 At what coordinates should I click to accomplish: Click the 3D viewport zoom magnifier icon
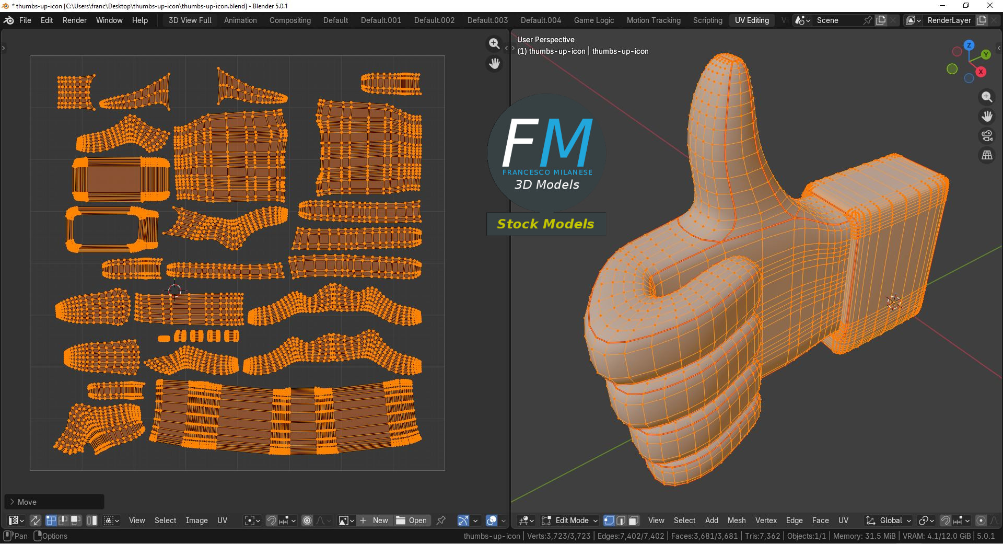[x=987, y=97]
